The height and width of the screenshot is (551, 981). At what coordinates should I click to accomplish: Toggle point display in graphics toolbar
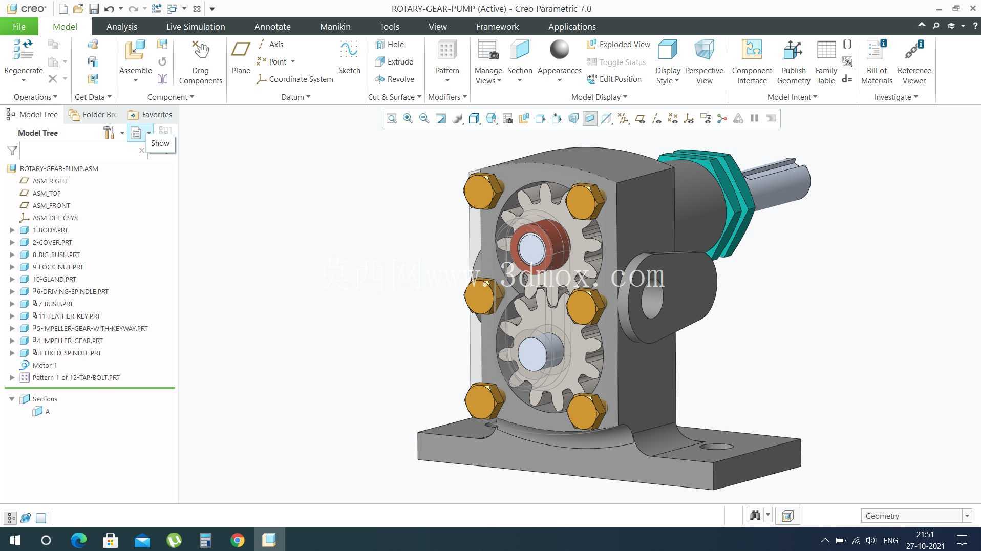click(673, 119)
